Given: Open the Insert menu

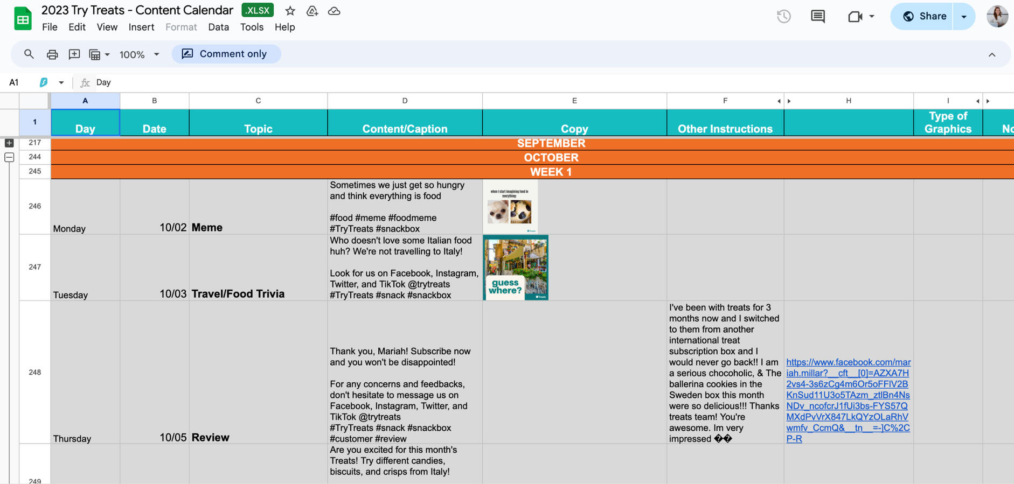Looking at the screenshot, I should pyautogui.click(x=141, y=27).
